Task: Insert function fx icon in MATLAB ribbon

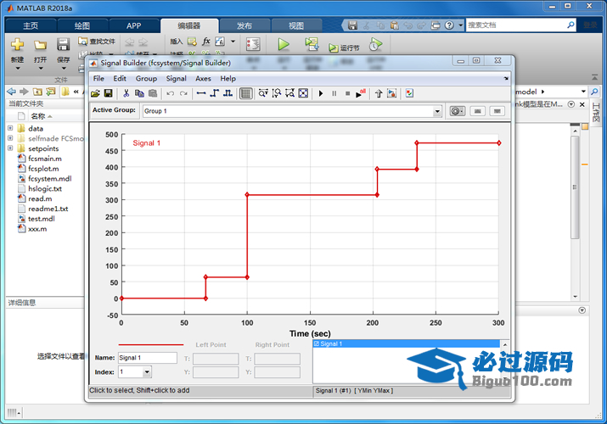Action: 206,41
